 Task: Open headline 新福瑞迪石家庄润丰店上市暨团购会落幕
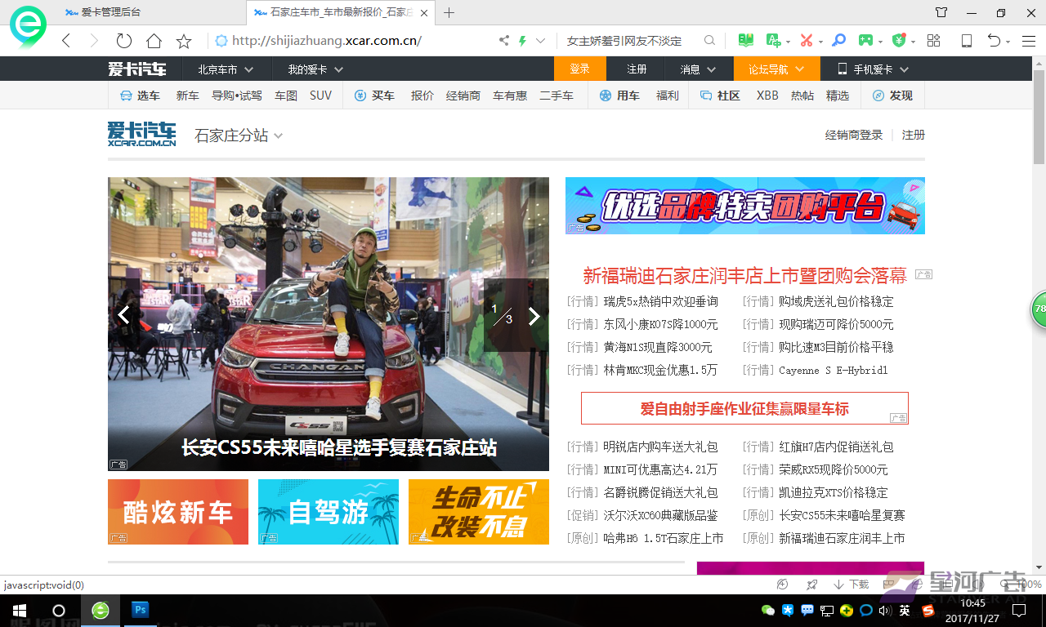click(x=745, y=276)
